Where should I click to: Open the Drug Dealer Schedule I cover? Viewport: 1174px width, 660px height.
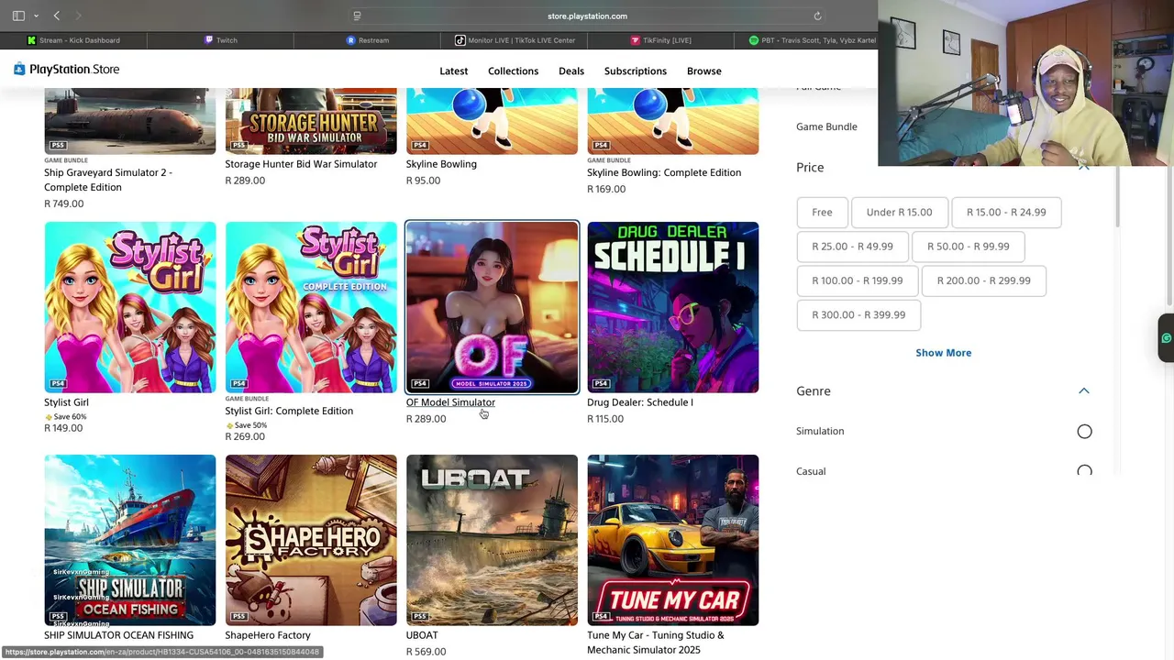[673, 307]
